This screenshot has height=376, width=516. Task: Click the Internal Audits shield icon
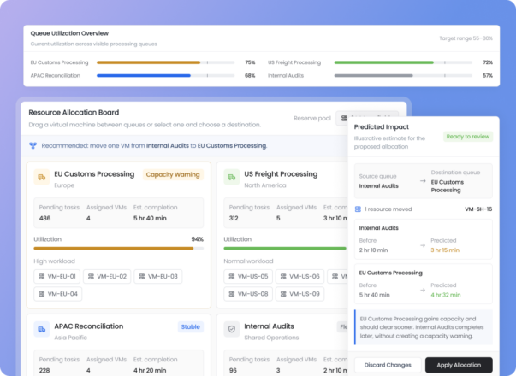[232, 329]
